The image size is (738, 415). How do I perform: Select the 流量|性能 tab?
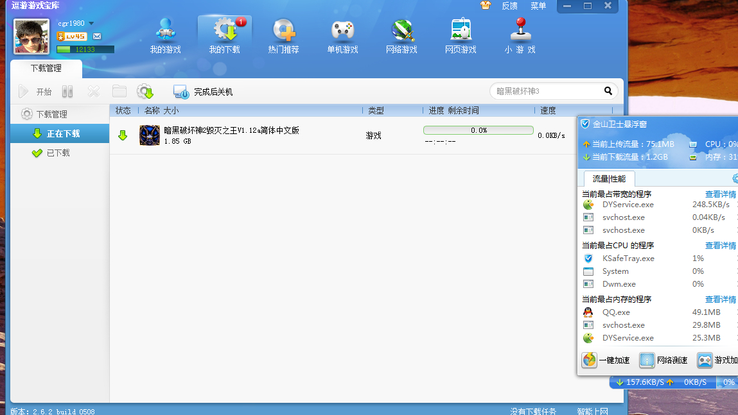pyautogui.click(x=609, y=178)
